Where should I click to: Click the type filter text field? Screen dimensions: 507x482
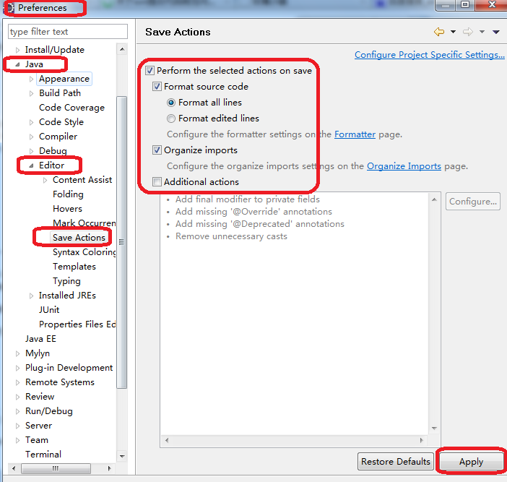pos(68,32)
